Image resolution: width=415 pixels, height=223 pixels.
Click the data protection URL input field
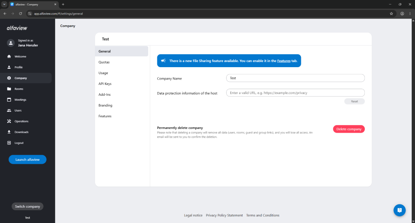[295, 93]
